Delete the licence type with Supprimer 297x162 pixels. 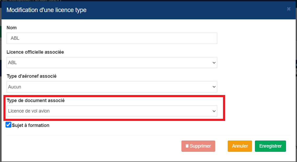pyautogui.click(x=198, y=146)
